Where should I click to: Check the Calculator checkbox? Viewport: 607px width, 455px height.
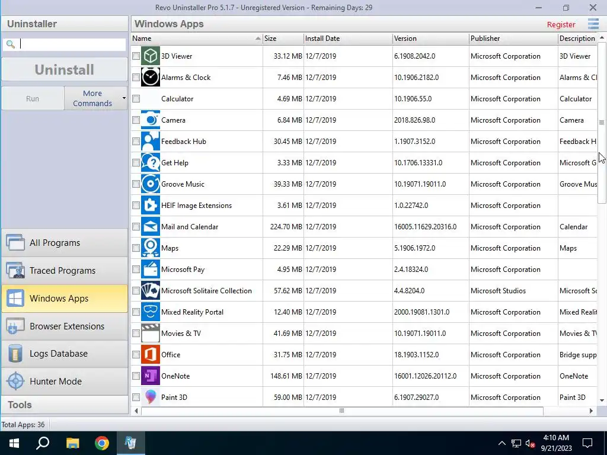[136, 99]
